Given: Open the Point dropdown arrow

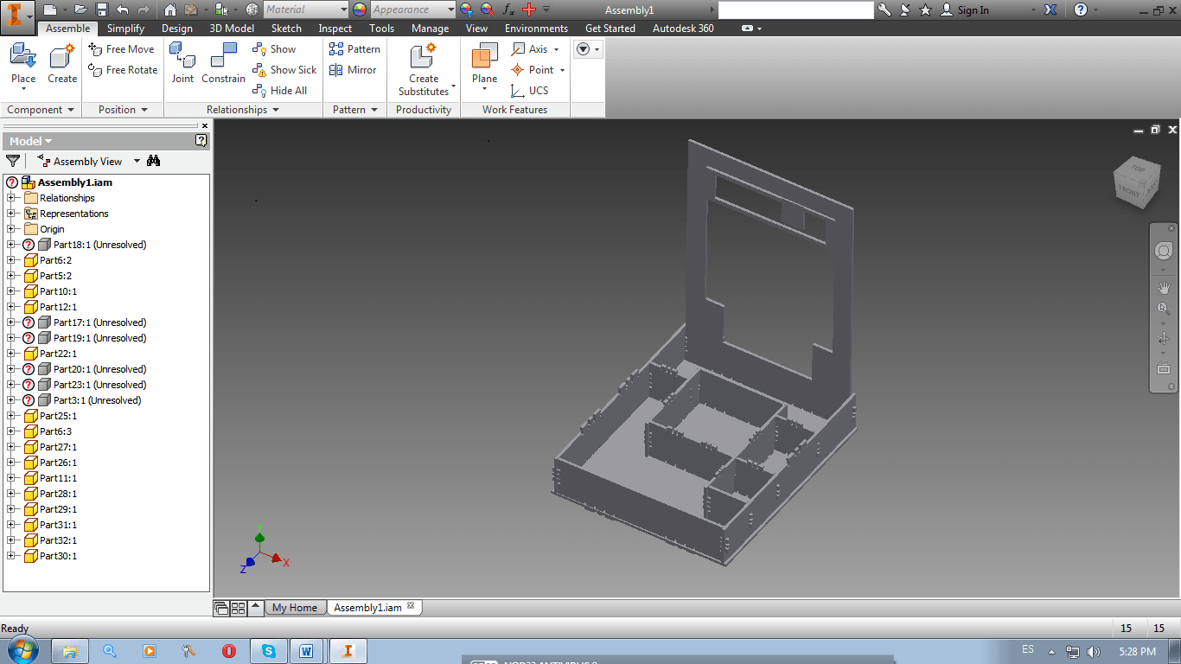Looking at the screenshot, I should point(563,70).
